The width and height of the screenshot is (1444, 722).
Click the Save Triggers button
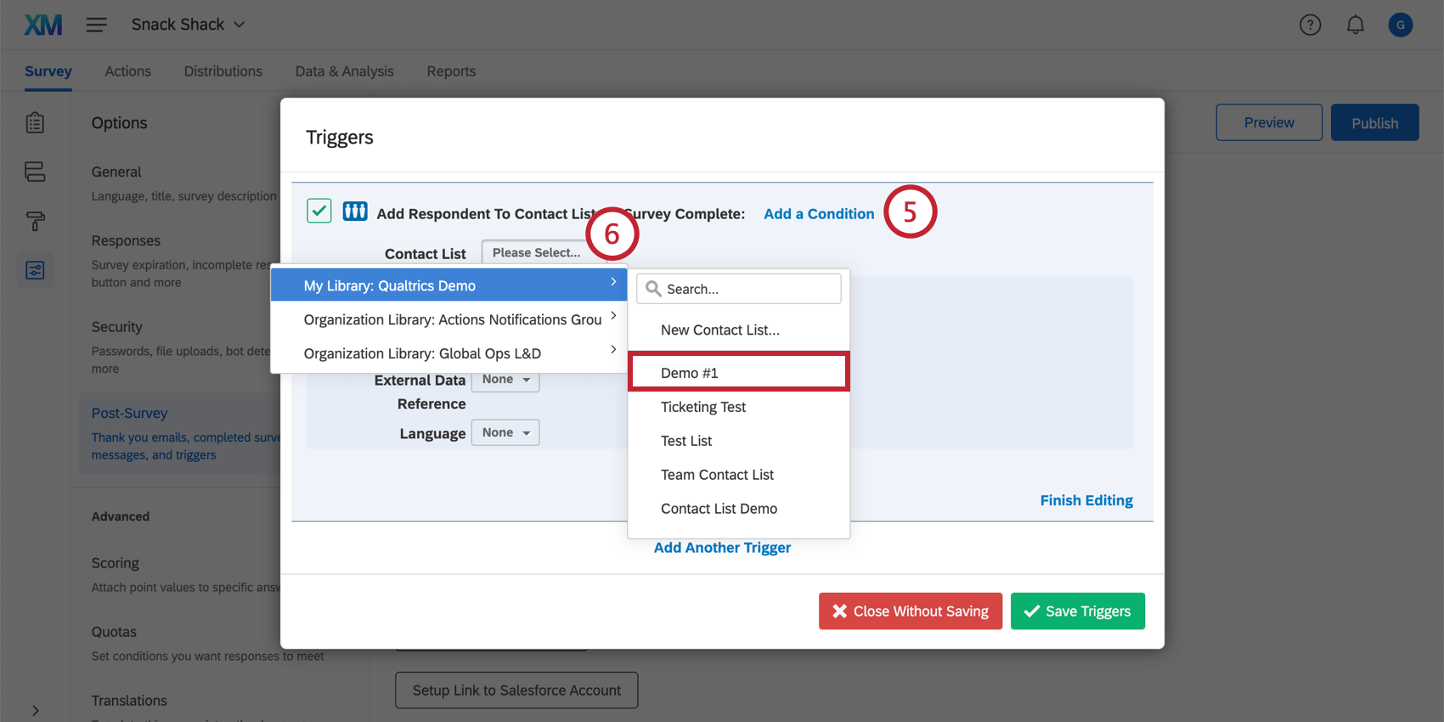[x=1078, y=611]
